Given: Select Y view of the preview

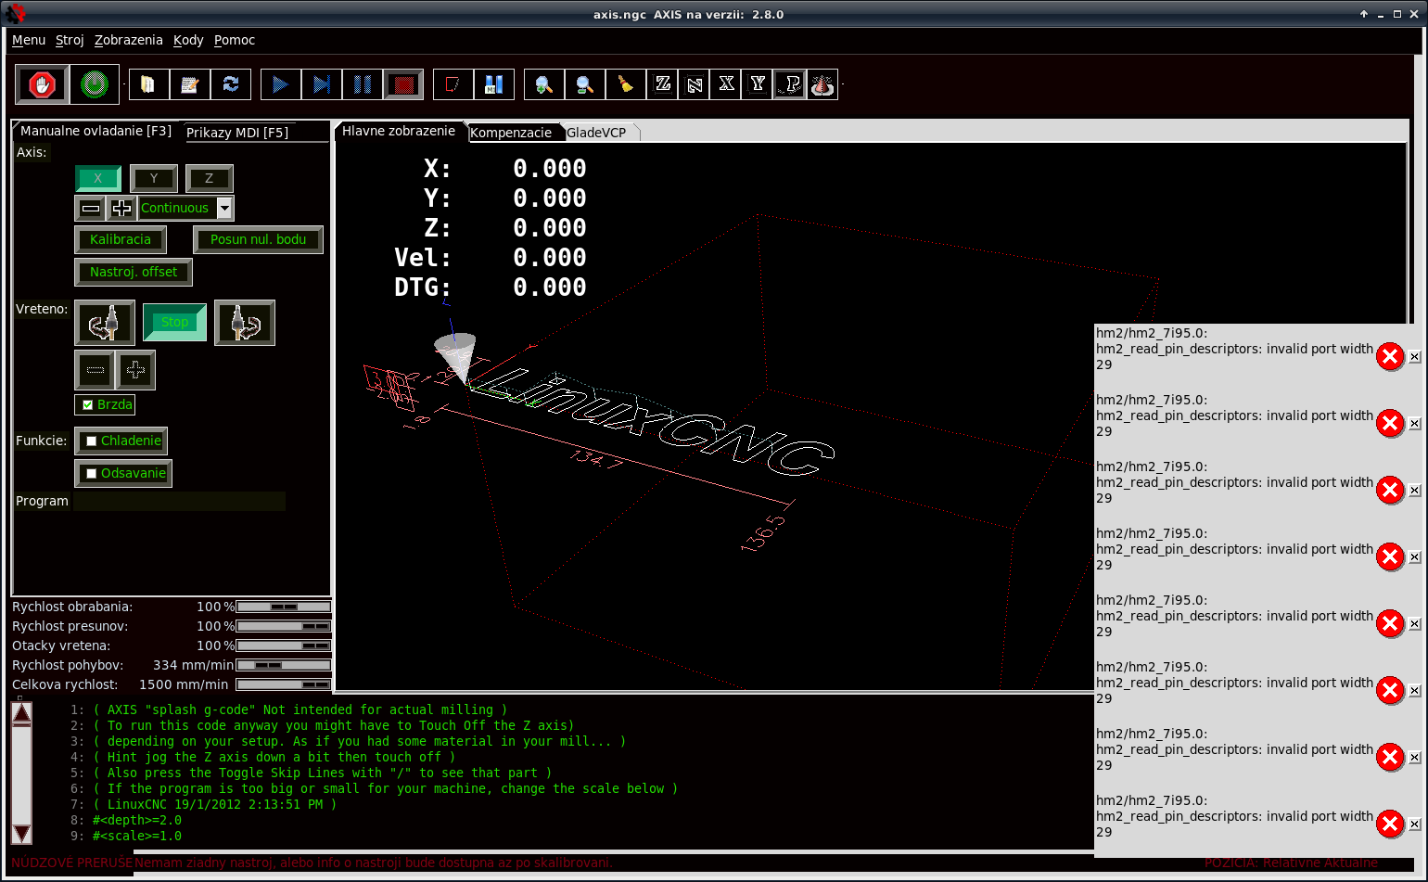Looking at the screenshot, I should [758, 84].
